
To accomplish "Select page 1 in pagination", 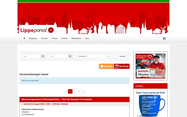I will [70, 91].
